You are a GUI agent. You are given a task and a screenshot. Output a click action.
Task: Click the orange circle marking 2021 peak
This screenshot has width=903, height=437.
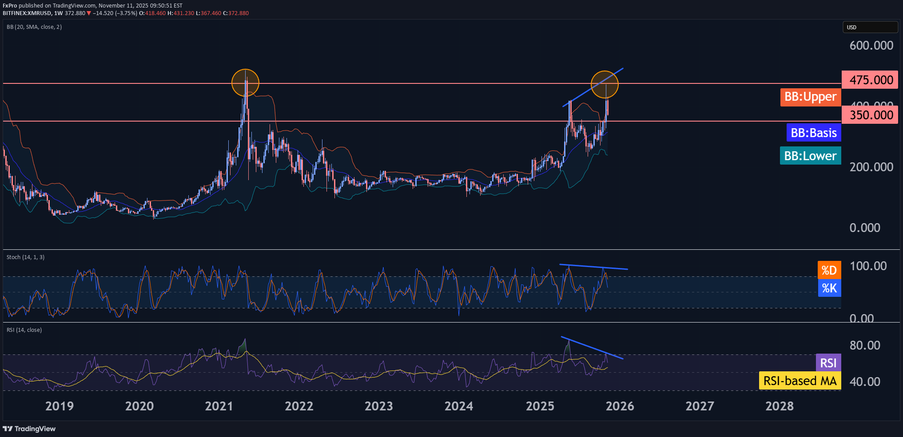point(245,83)
